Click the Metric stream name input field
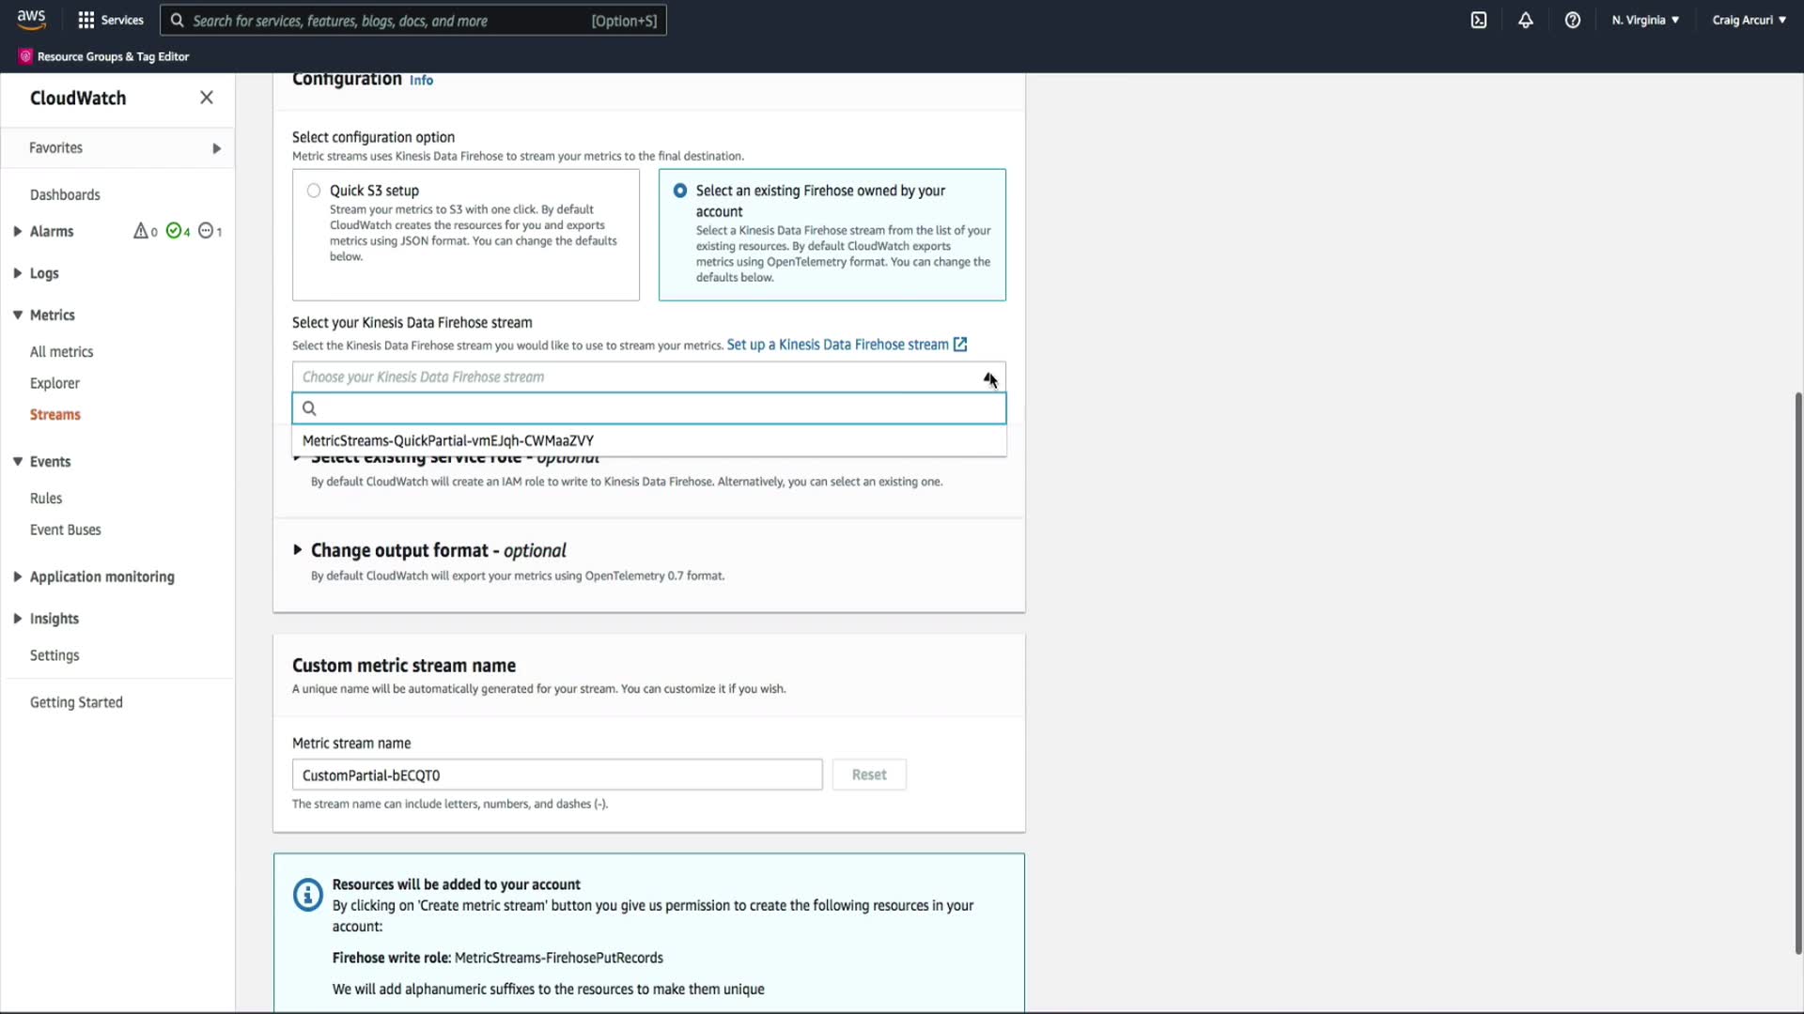 click(557, 776)
